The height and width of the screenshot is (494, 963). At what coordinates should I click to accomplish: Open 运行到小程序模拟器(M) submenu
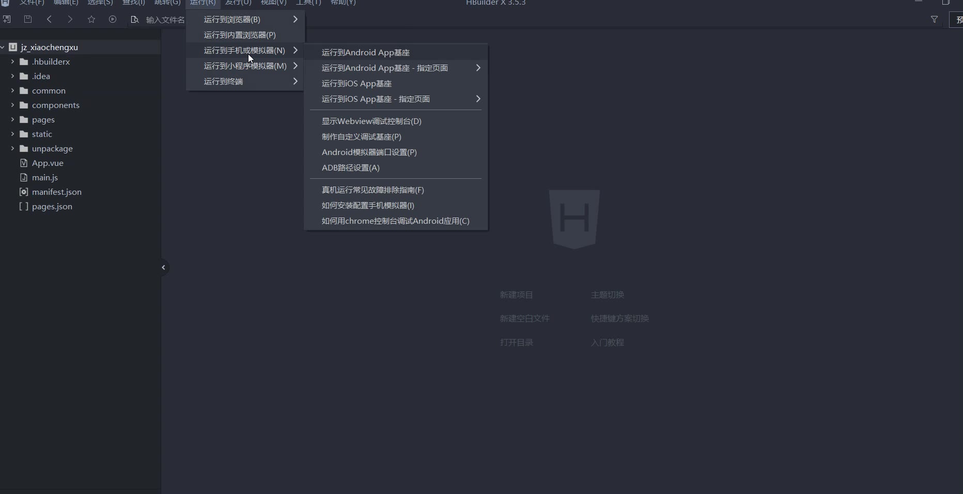coord(245,66)
